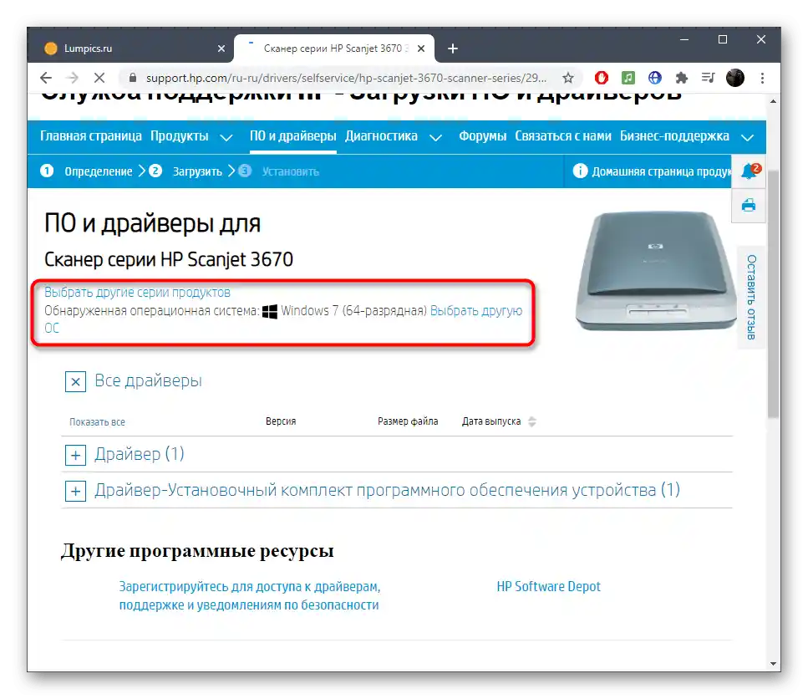Viewport: 808px width, 699px height.
Task: Select ПО и драйверы menu item
Action: tap(292, 136)
